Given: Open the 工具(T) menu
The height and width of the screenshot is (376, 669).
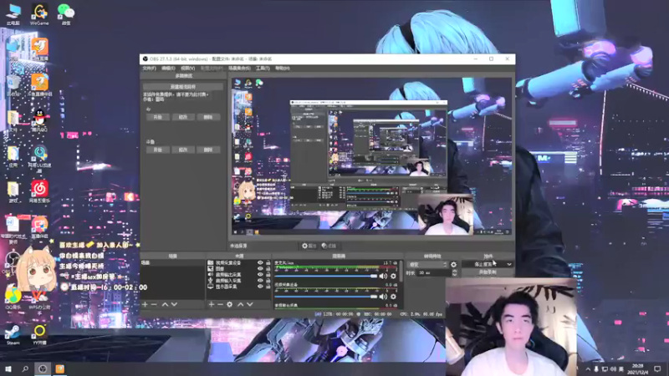Looking at the screenshot, I should (263, 69).
